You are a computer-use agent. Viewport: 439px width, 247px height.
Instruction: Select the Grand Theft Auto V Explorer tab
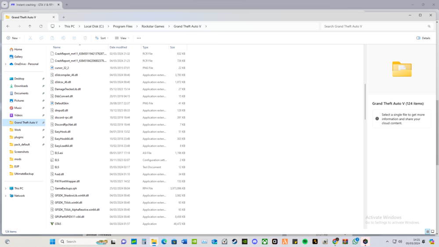pos(30,17)
